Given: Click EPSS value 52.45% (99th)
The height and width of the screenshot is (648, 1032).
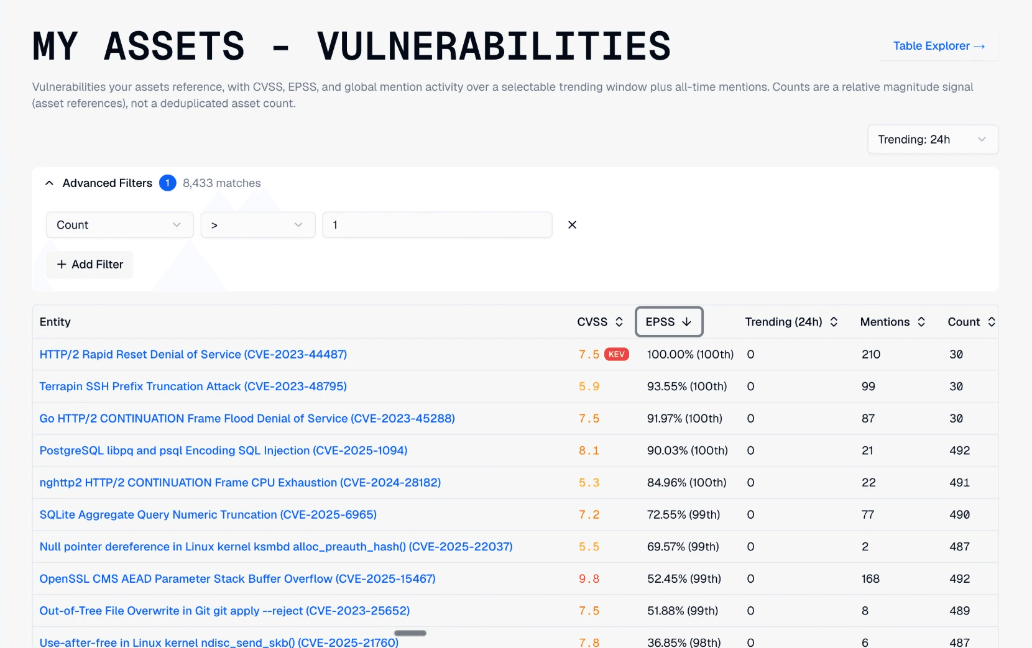Looking at the screenshot, I should (684, 579).
